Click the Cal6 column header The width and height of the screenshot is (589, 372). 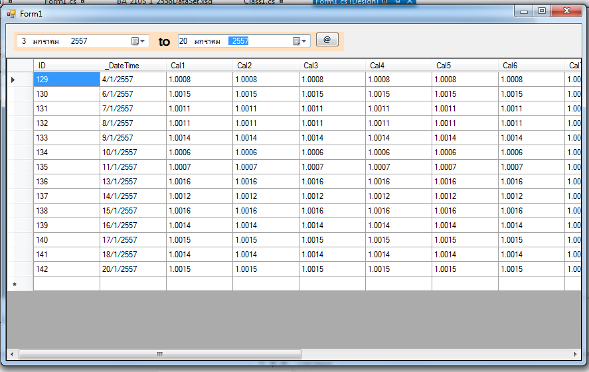(x=531, y=66)
